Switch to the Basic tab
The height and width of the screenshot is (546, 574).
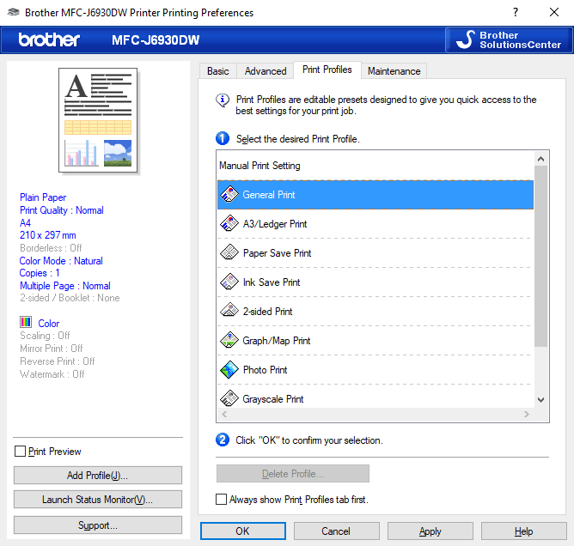pos(218,71)
